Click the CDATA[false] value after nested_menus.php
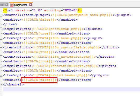The height and width of the screenshot is (96, 140). pos(39,80)
